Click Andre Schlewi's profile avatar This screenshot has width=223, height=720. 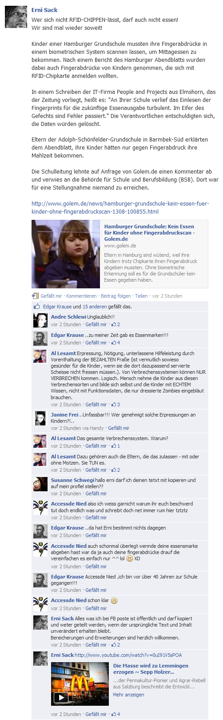click(x=40, y=320)
